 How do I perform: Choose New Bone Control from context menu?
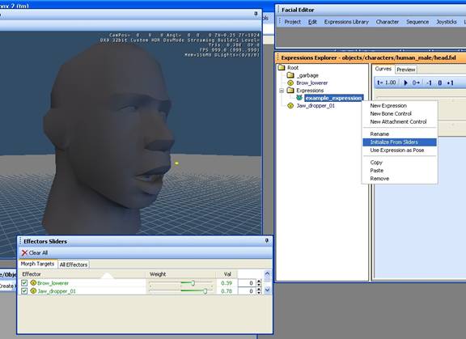tap(400, 114)
